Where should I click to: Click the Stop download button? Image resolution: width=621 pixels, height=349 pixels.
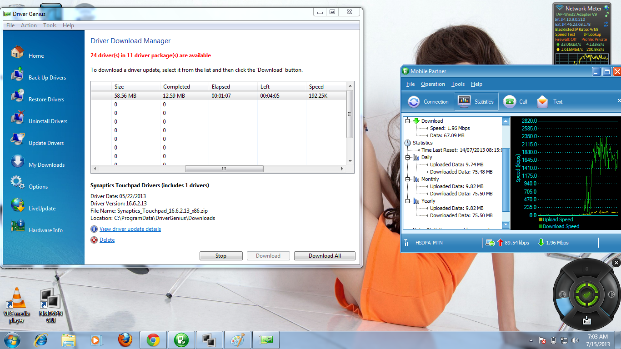pos(221,256)
